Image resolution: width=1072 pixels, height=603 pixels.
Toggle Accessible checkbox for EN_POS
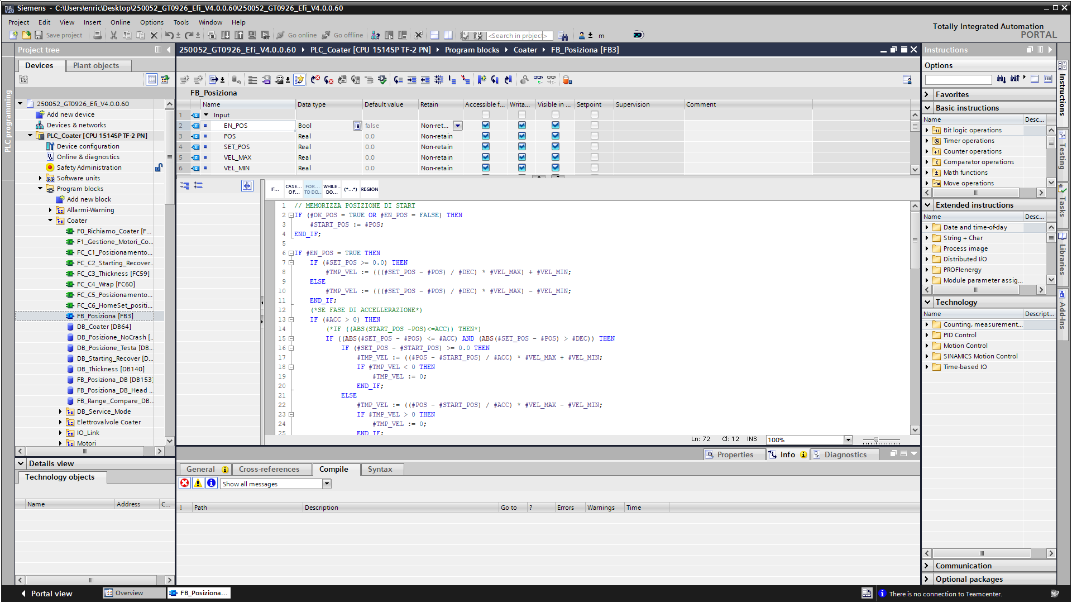click(x=486, y=126)
